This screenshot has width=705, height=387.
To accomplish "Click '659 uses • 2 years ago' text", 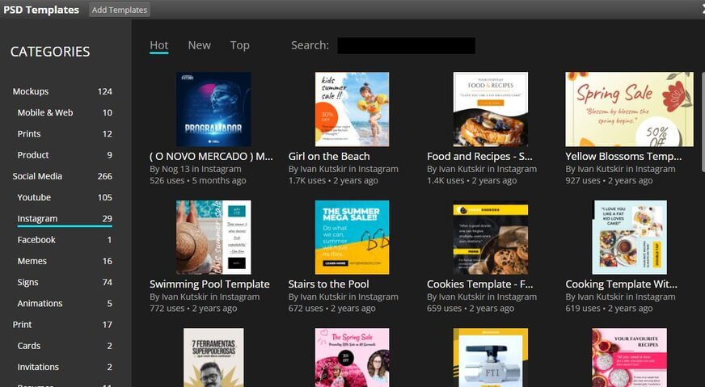I will pos(471,309).
